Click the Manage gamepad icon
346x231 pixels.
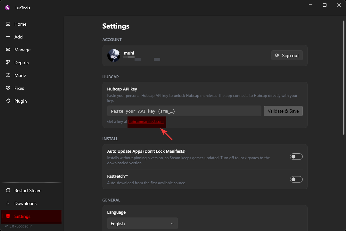tap(8, 49)
